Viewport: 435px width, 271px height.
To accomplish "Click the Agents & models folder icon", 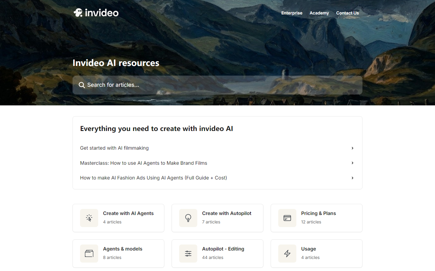I will point(89,254).
